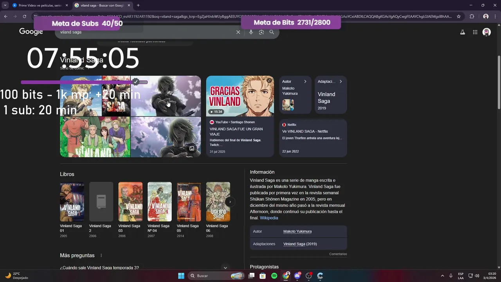Open the Wikipedia link
Screen dimensions: 501x282
point(269,218)
